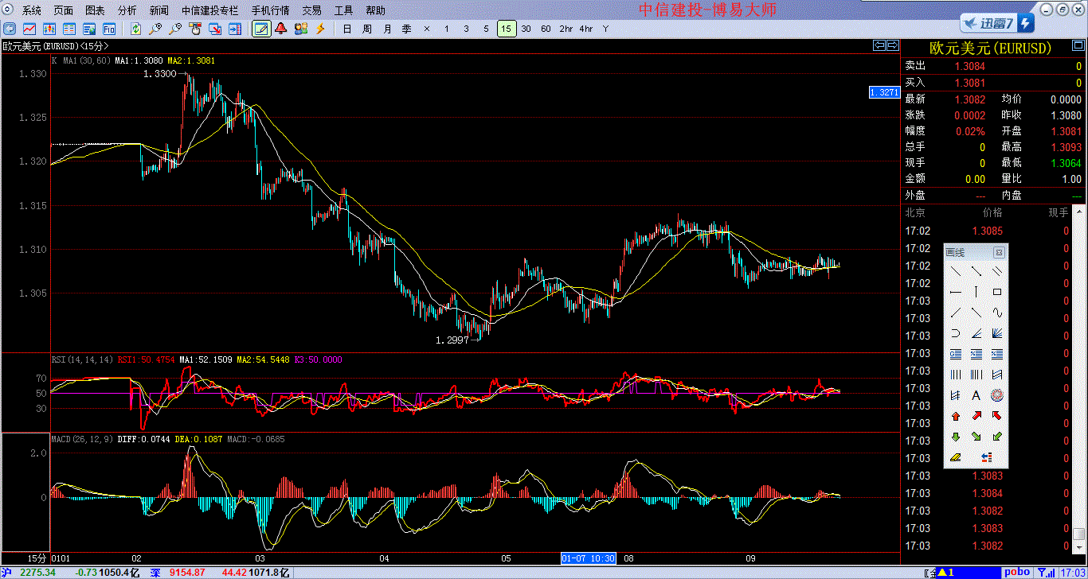
Task: Click the 卖出 price 1.3084
Action: coord(969,67)
